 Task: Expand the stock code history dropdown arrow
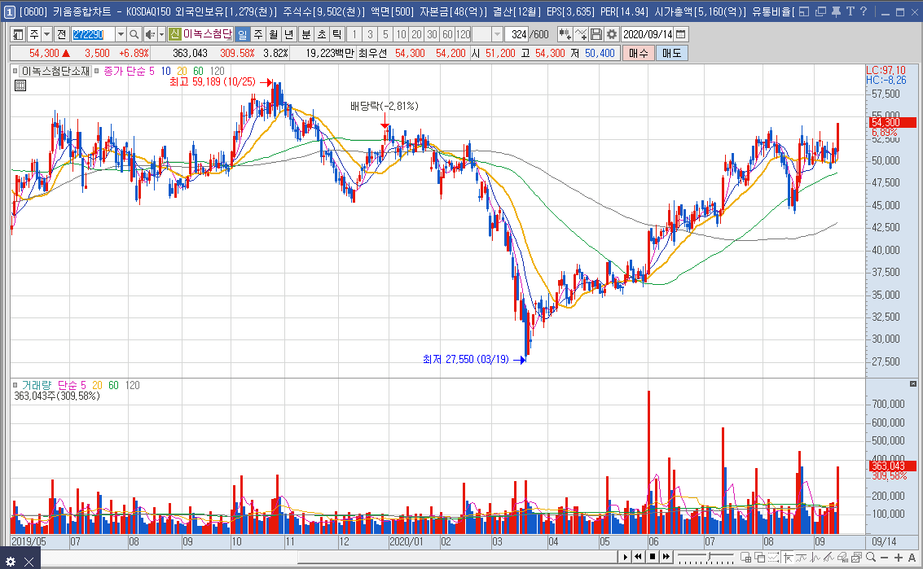pos(121,35)
